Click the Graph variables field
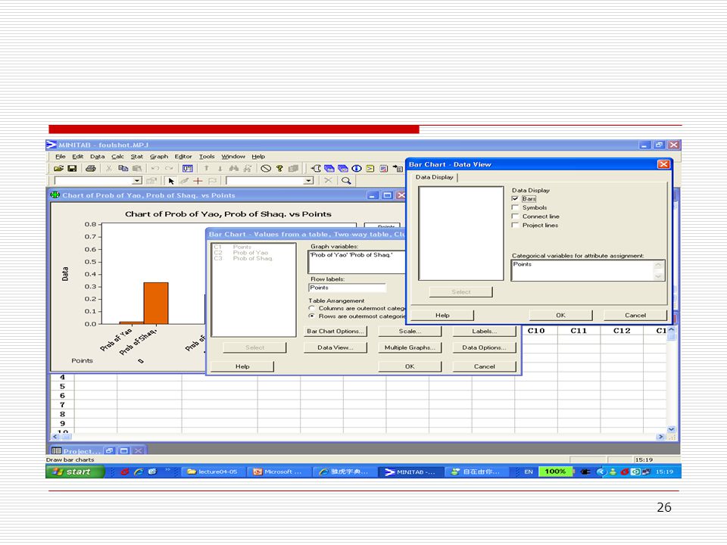727x545 pixels. pos(357,262)
